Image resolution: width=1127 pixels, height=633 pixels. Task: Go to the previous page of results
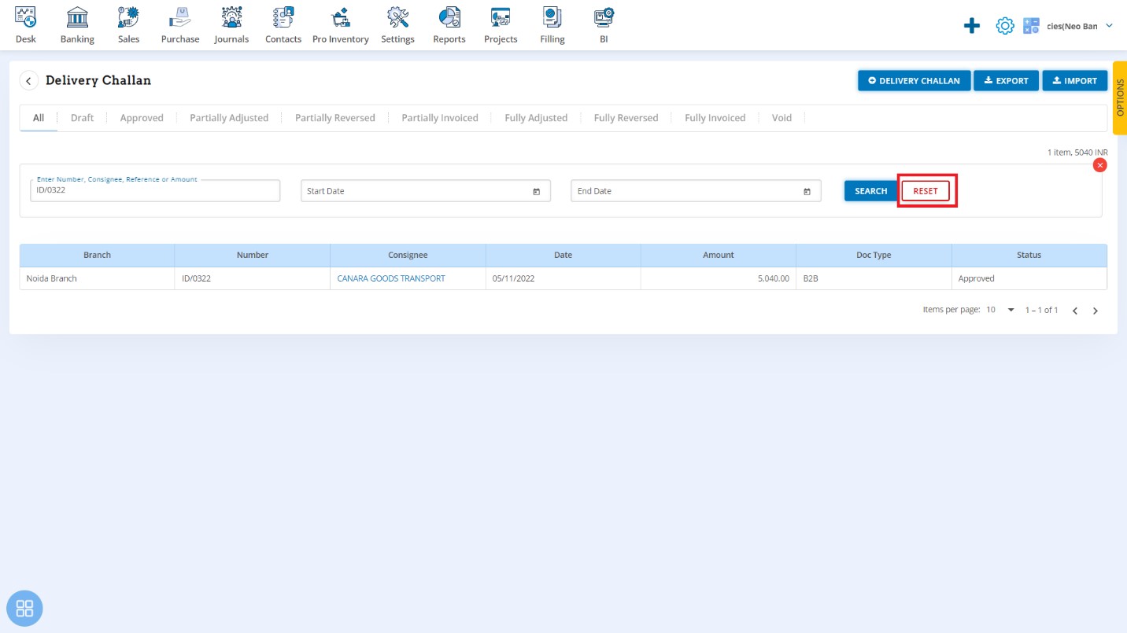[x=1075, y=311]
